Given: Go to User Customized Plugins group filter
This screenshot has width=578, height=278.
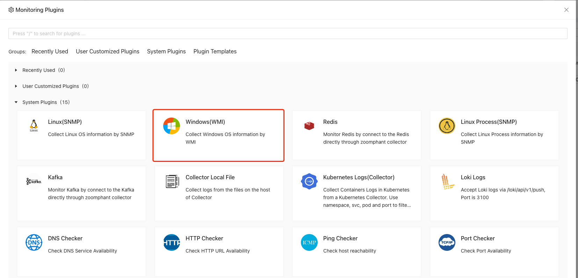Looking at the screenshot, I should (x=108, y=51).
